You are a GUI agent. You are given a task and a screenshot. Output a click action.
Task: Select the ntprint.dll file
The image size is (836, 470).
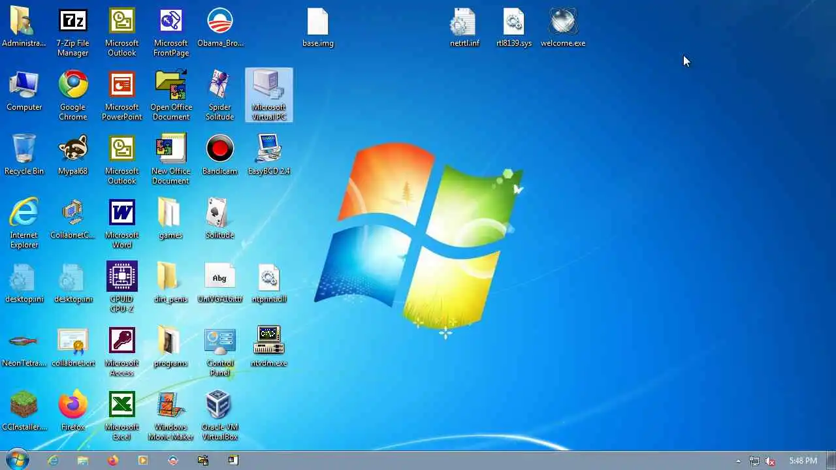269,283
